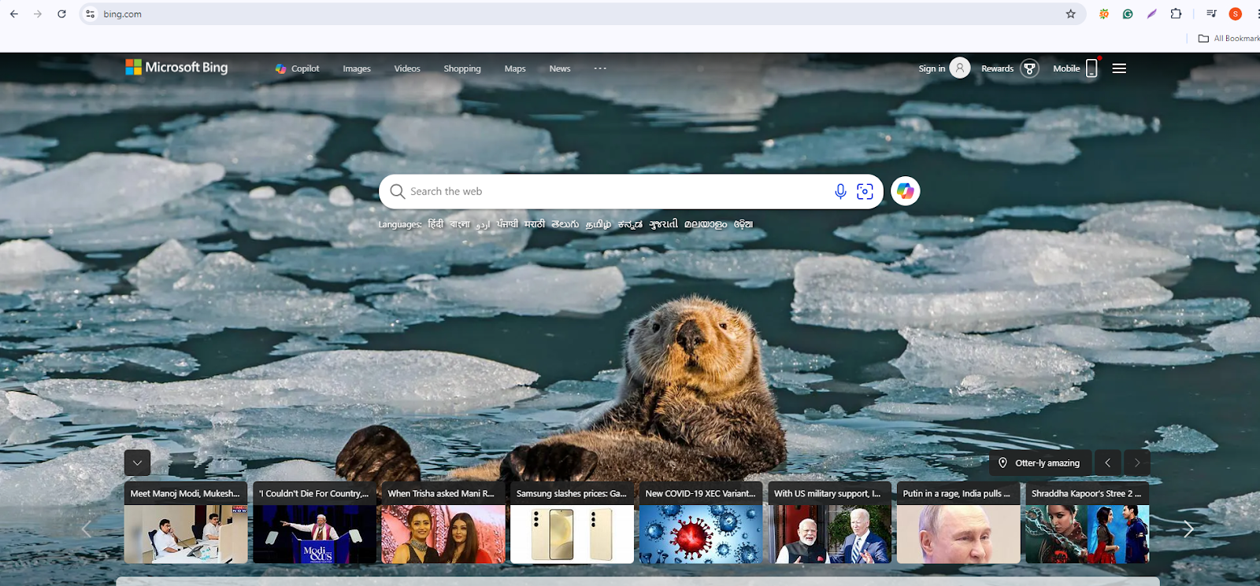Image resolution: width=1260 pixels, height=586 pixels.
Task: Select Odia language ଓଡ଼ିଆ
Action: (743, 224)
